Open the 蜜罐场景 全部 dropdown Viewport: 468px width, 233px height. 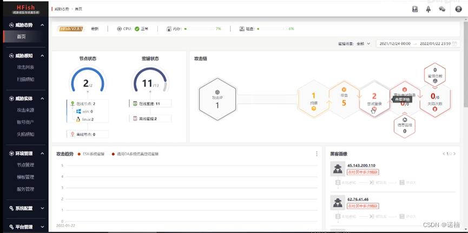pos(363,44)
